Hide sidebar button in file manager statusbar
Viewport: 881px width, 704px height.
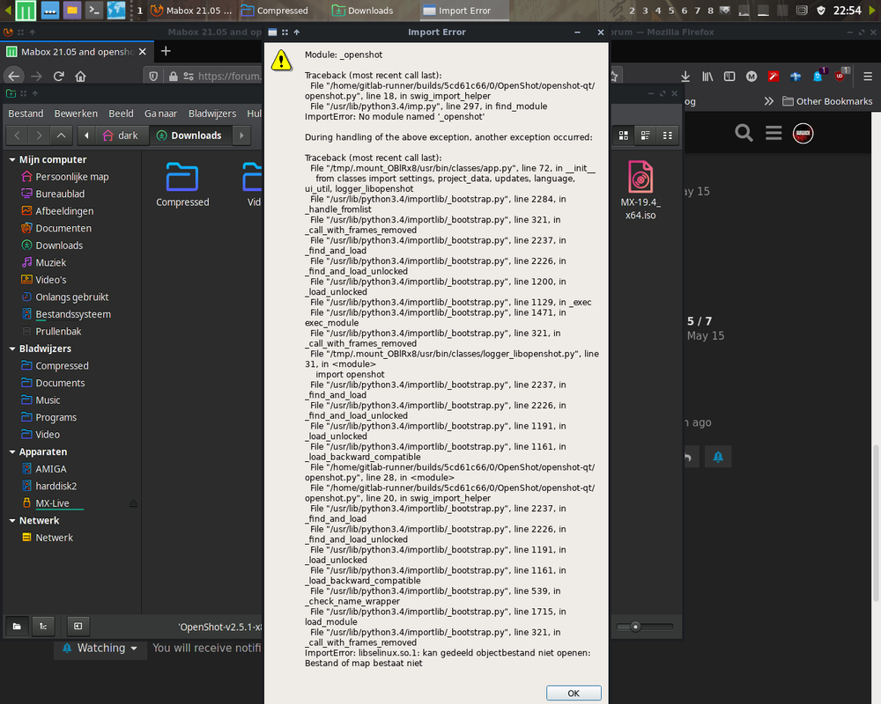78,626
